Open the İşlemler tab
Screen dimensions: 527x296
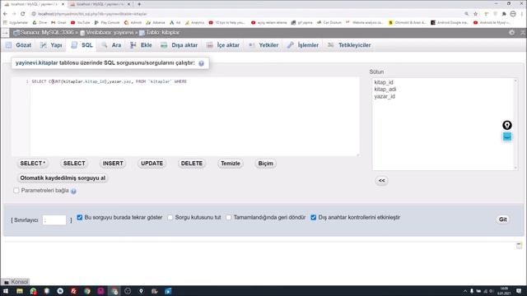coord(303,45)
